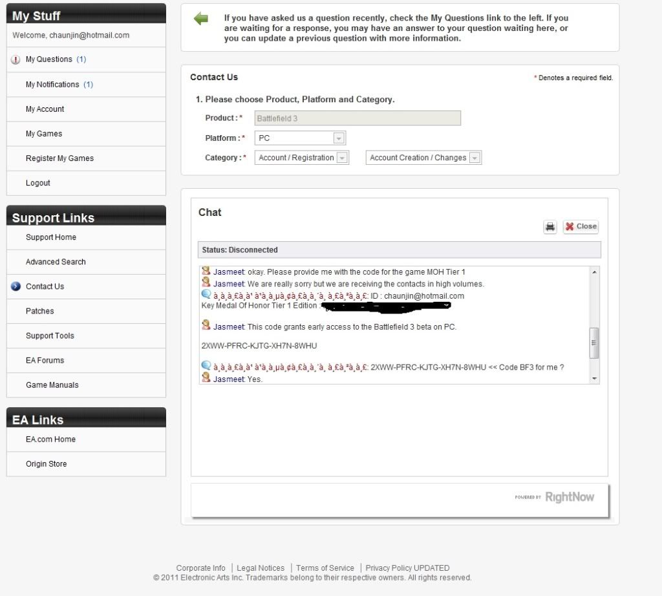Screen dimensions: 662x596
Task: Click the red alert icon beside My Questions
Action: point(16,60)
